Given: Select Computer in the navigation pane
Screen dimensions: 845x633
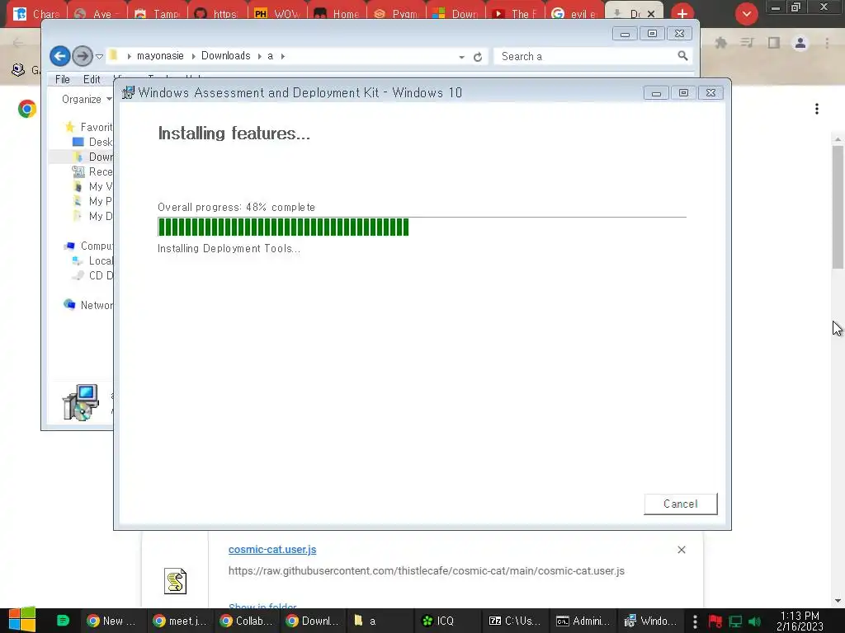Looking at the screenshot, I should click(x=89, y=246).
